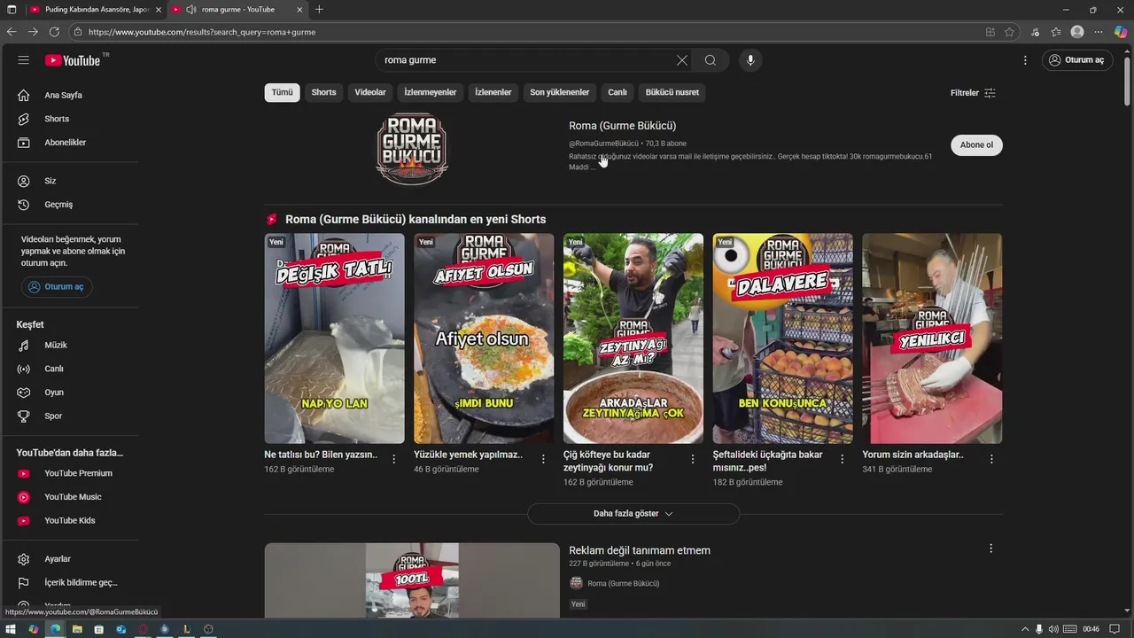Image resolution: width=1134 pixels, height=638 pixels.
Task: Open the channel name under 'Reklam değil' video
Action: 623,583
